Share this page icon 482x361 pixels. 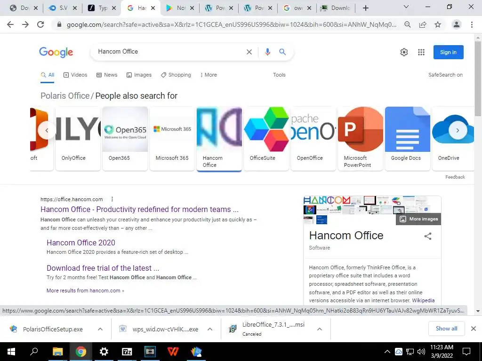point(423,24)
